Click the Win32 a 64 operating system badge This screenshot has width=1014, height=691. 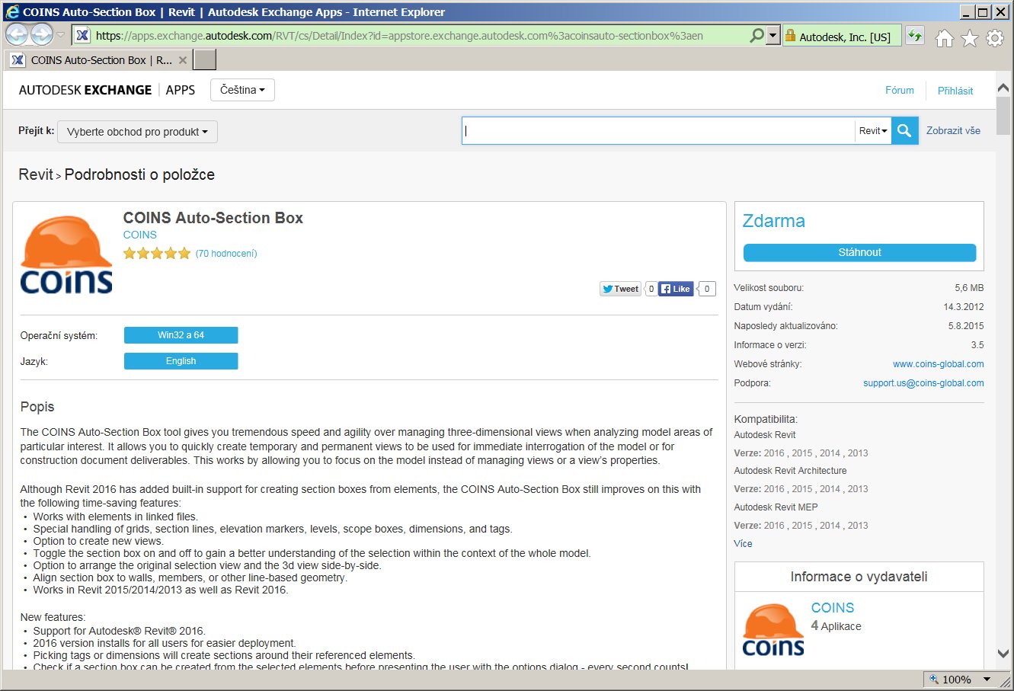click(x=181, y=335)
